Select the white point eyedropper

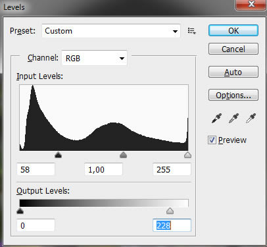coord(251,119)
